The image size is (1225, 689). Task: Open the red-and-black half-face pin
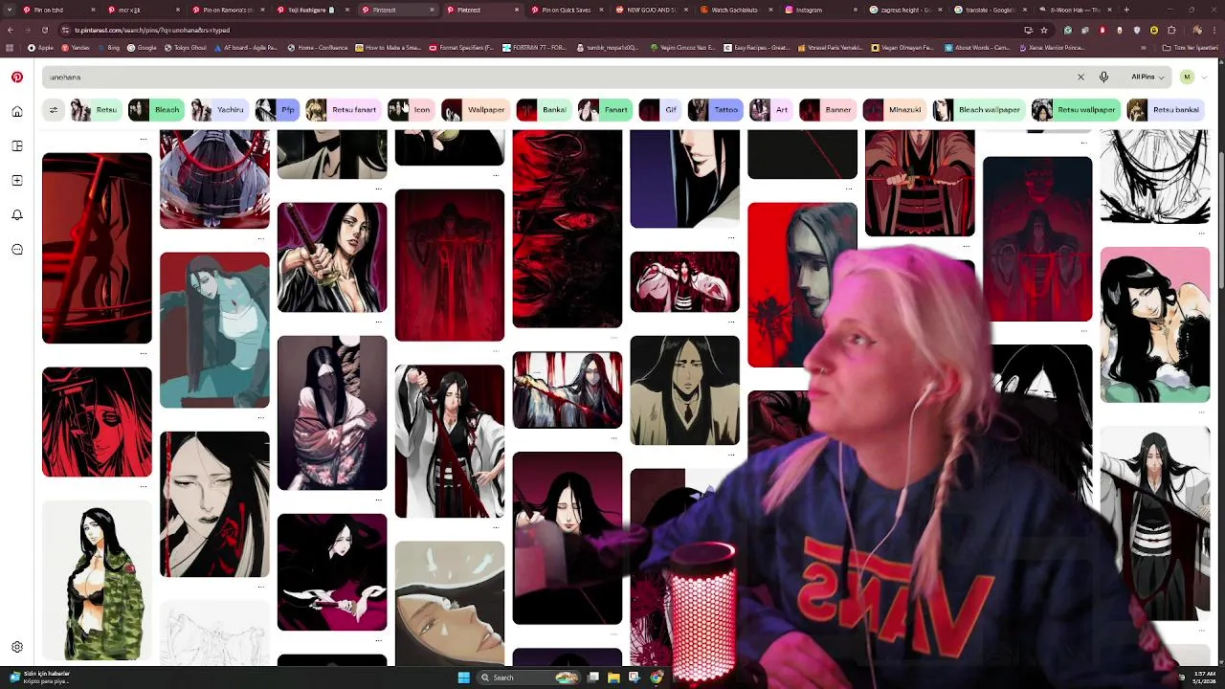pos(97,422)
